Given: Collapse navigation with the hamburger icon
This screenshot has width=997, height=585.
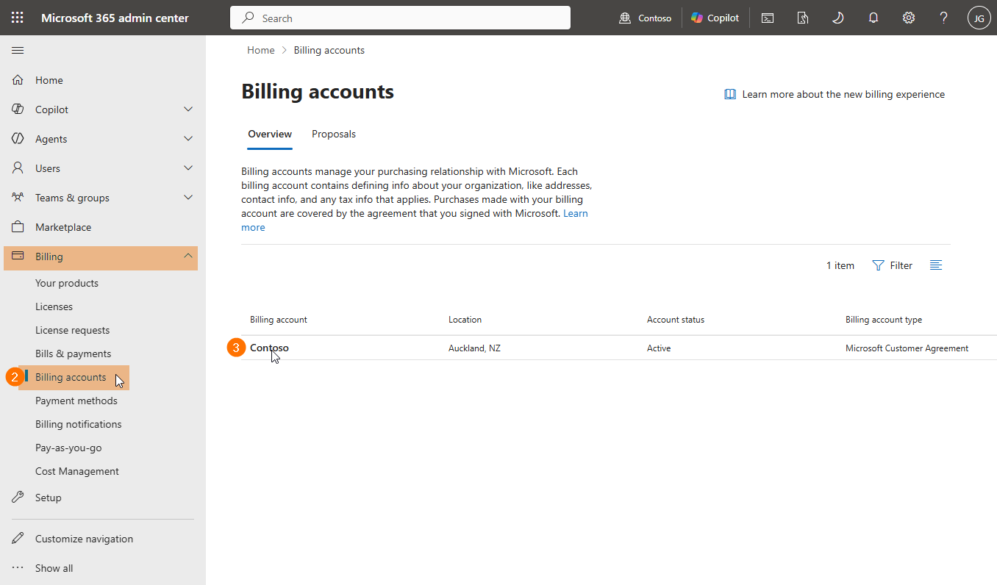Looking at the screenshot, I should 18,50.
